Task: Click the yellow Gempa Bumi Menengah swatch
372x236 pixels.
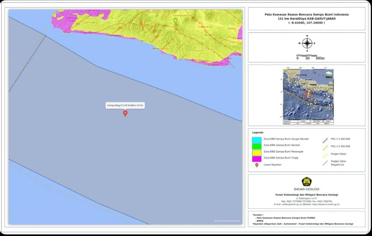Action: [256, 153]
